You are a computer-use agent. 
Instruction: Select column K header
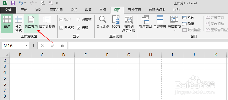click(x=216, y=55)
